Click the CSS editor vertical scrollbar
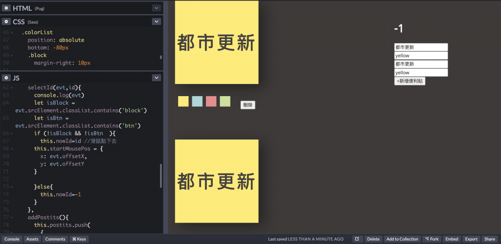Screen dimensions: 501x244 click(x=160, y=57)
